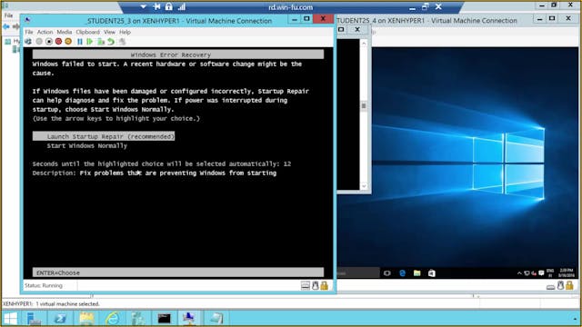Click the orange Save state toolbar button

[68, 42]
